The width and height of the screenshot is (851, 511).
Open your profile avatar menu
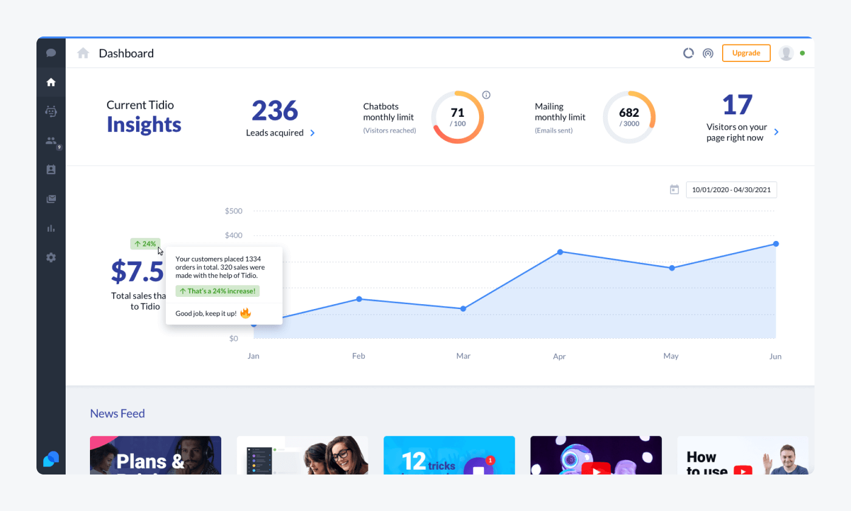pyautogui.click(x=785, y=53)
